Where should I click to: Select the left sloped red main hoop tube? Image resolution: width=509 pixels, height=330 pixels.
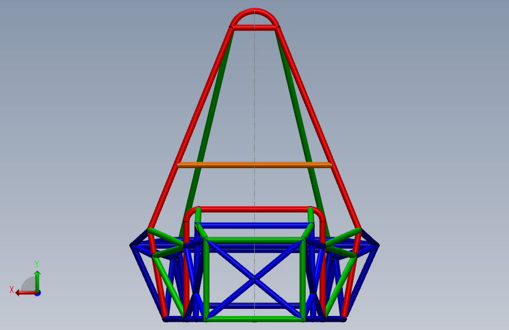pyautogui.click(x=190, y=127)
